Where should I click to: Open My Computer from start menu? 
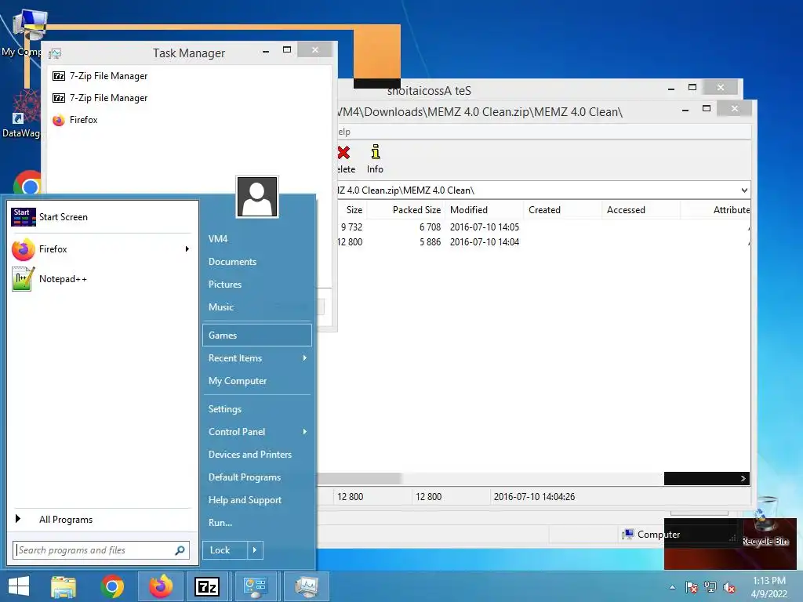(x=256, y=381)
